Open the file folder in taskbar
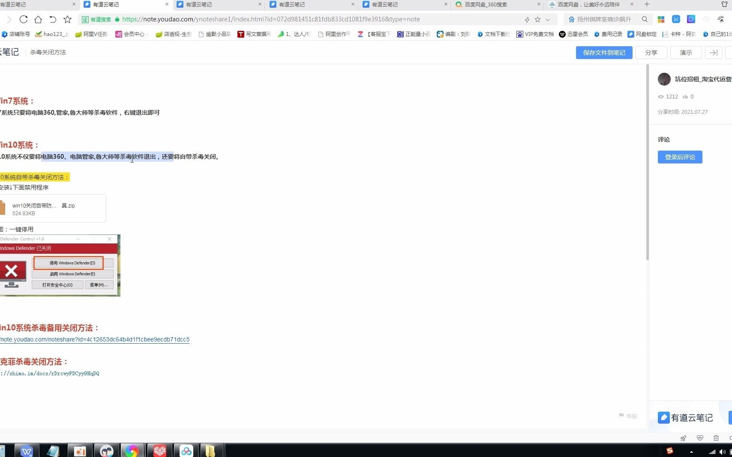Viewport: 732px width, 457px height. (x=212, y=451)
